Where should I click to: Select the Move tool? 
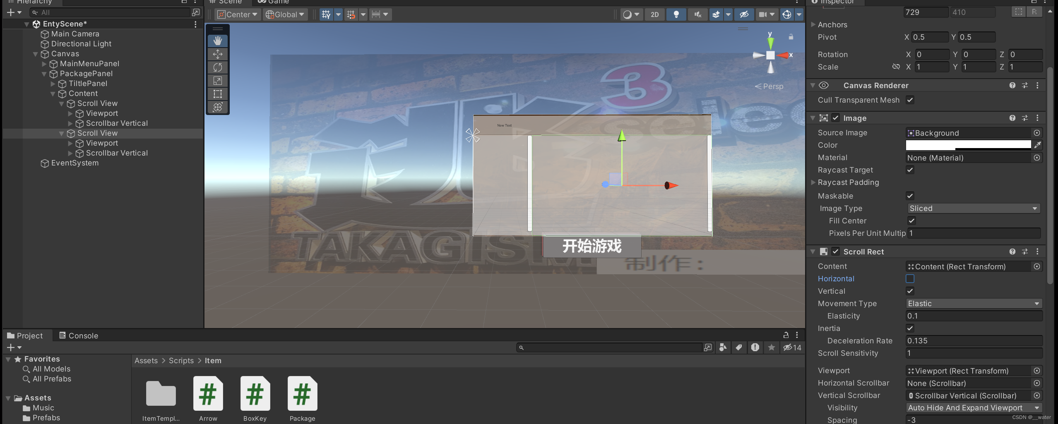(218, 54)
